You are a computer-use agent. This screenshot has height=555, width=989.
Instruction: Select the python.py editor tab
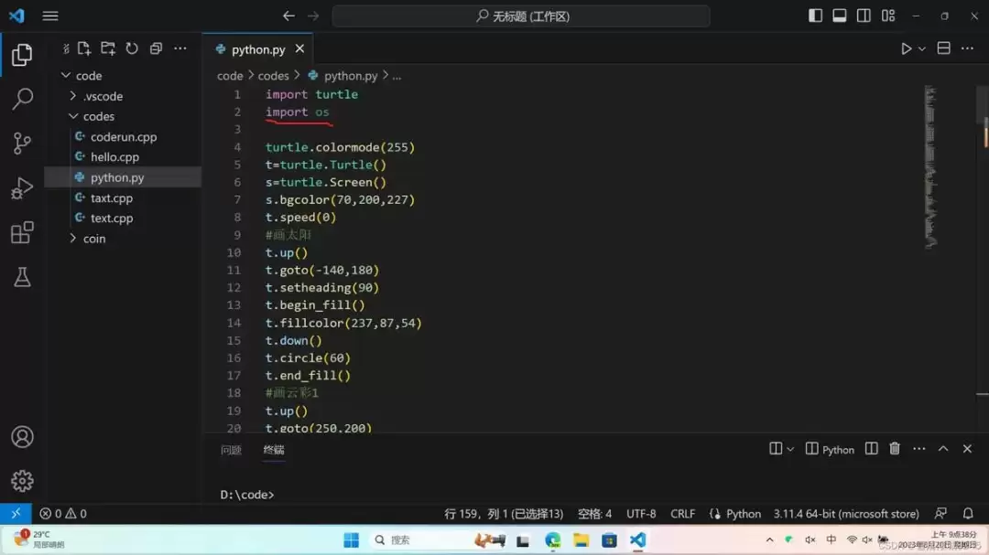[259, 48]
